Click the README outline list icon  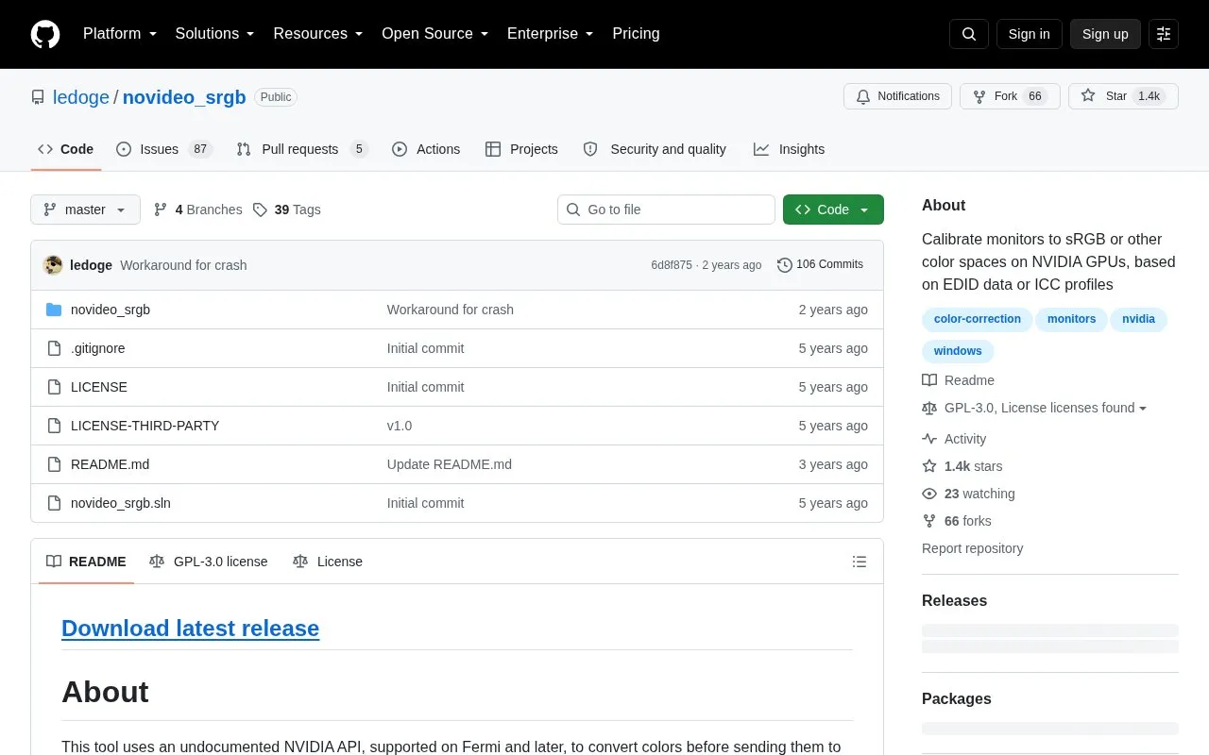[x=860, y=562]
